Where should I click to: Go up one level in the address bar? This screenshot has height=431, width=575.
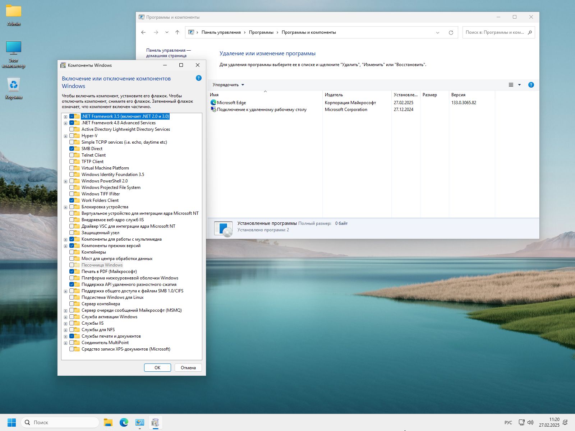[177, 32]
